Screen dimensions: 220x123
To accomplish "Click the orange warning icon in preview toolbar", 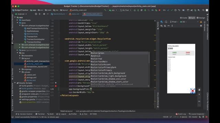I will point(201,22).
